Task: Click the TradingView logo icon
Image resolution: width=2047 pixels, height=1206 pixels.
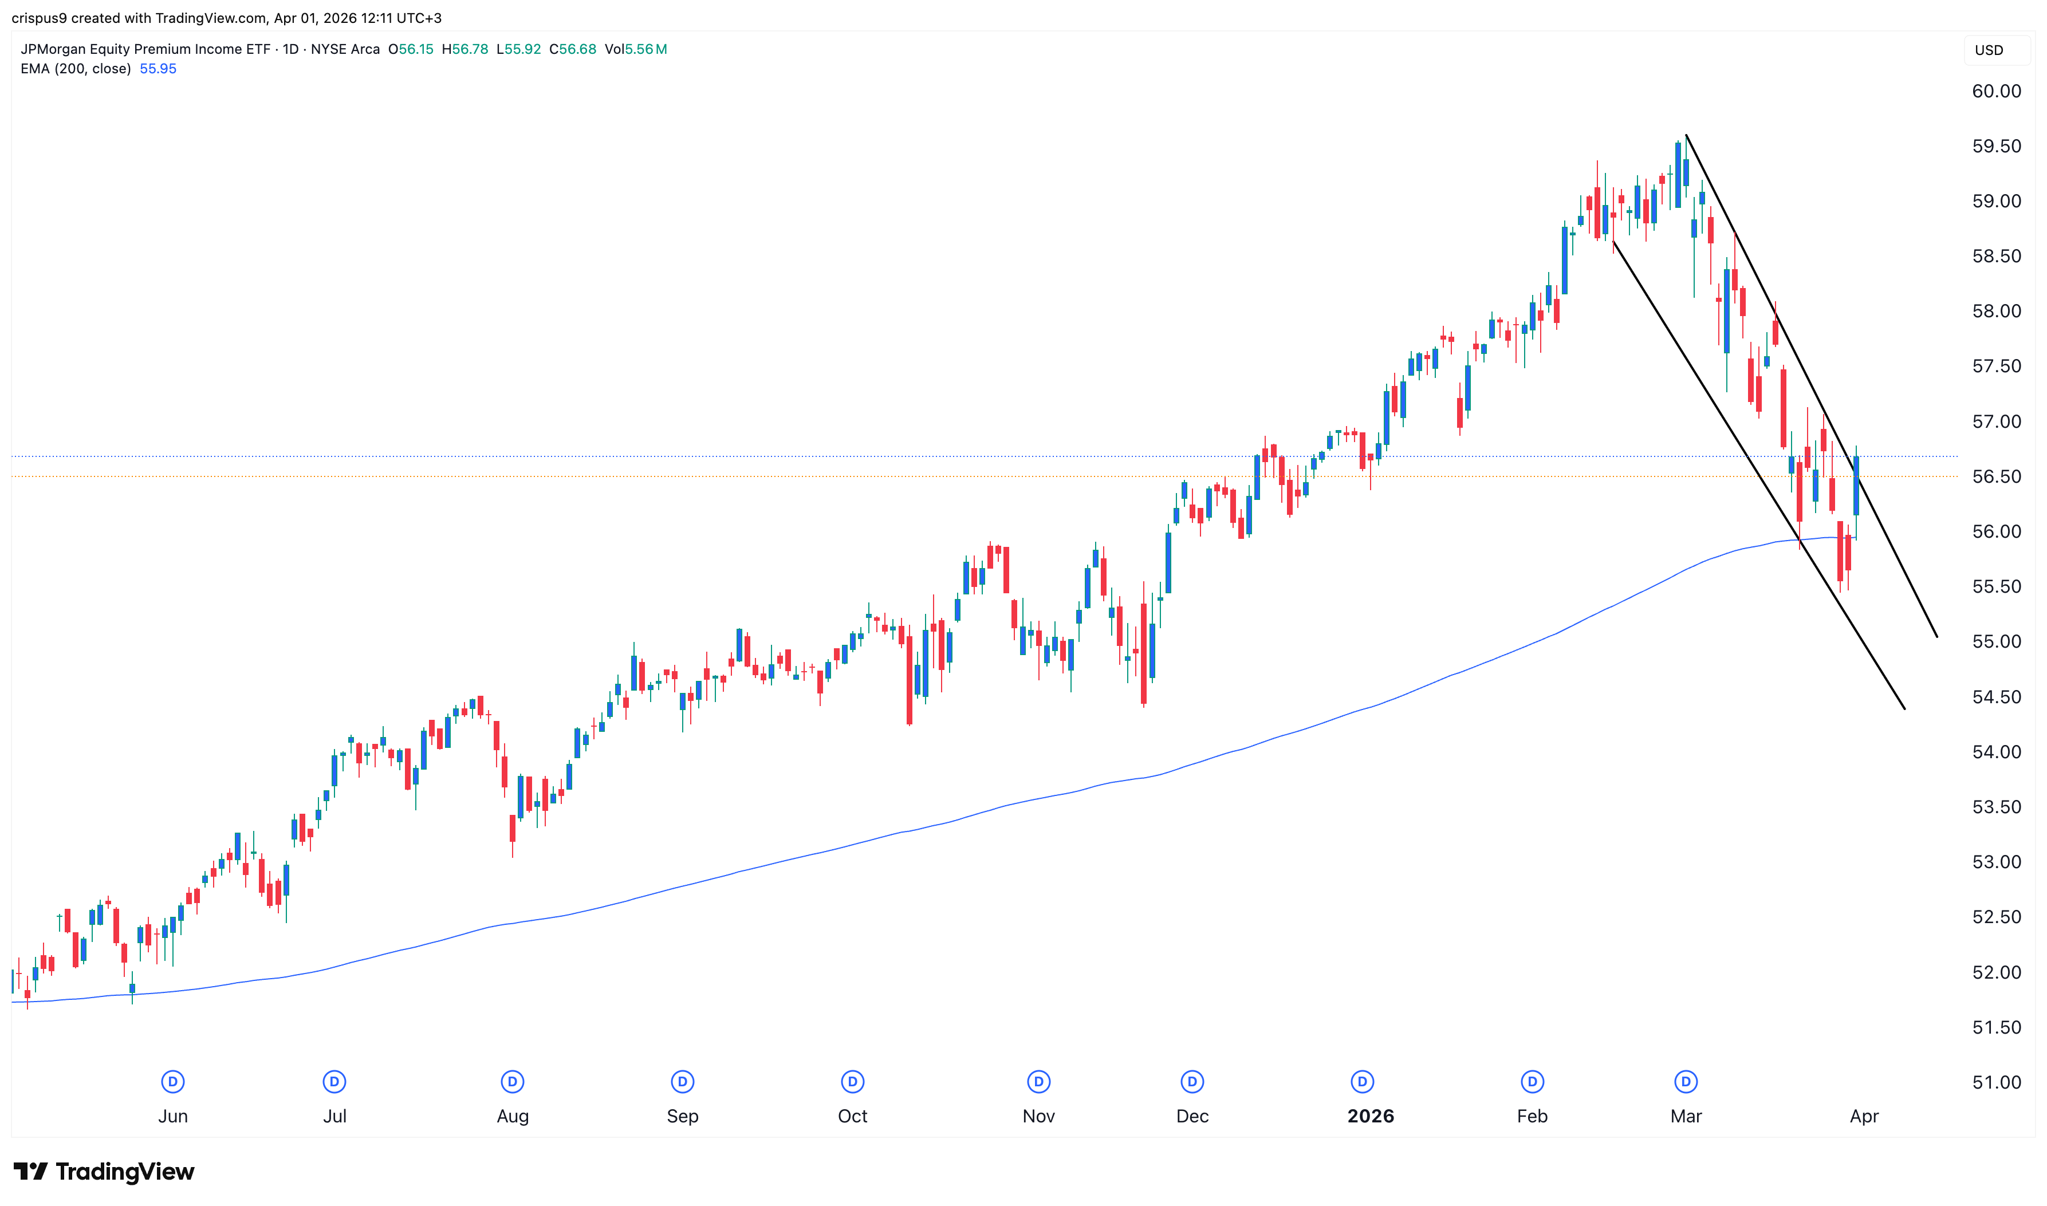Action: [30, 1171]
